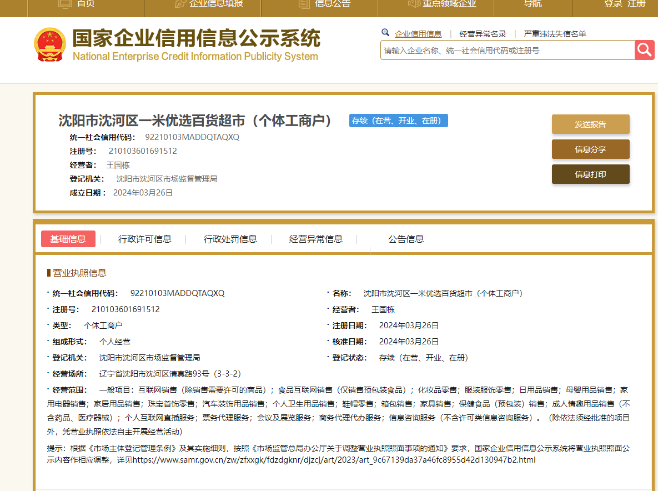Click header credit code 92210103MADDQTAQXQ
The image size is (658, 491).
click(192, 137)
